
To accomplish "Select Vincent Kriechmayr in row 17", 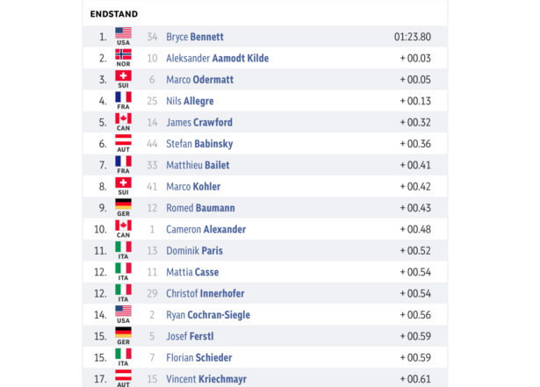I will [206, 379].
